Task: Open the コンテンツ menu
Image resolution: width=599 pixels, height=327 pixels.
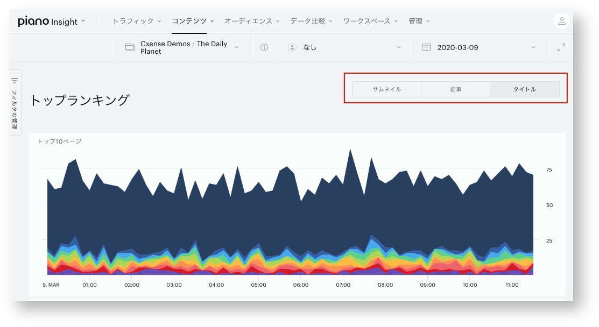Action: [193, 21]
